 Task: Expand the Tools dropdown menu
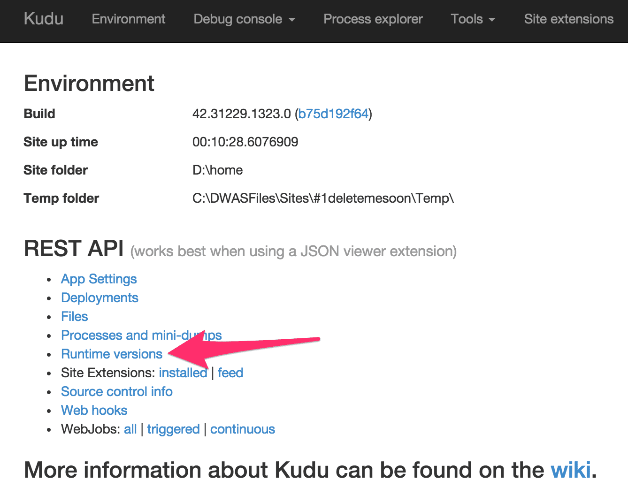(x=473, y=19)
